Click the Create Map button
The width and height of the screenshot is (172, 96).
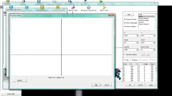11,94
